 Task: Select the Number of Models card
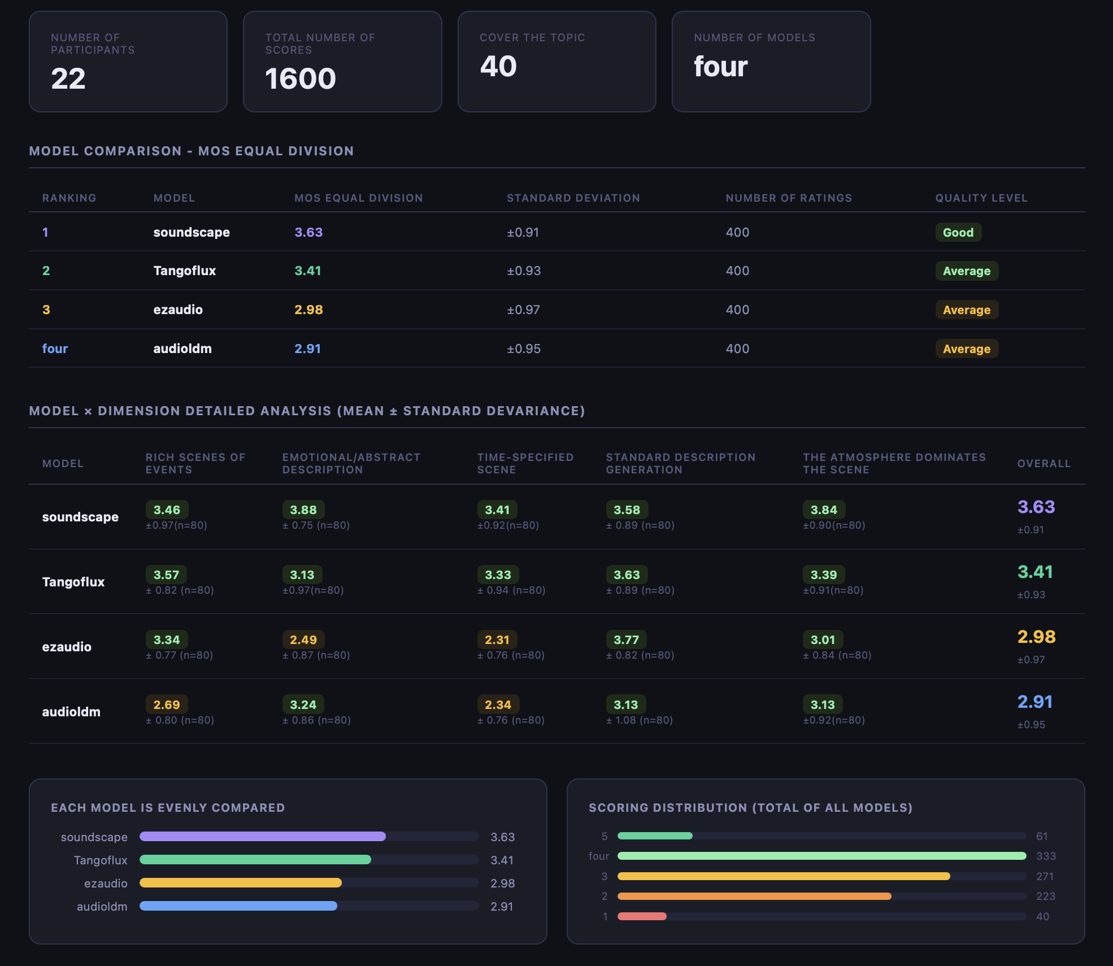[771, 62]
